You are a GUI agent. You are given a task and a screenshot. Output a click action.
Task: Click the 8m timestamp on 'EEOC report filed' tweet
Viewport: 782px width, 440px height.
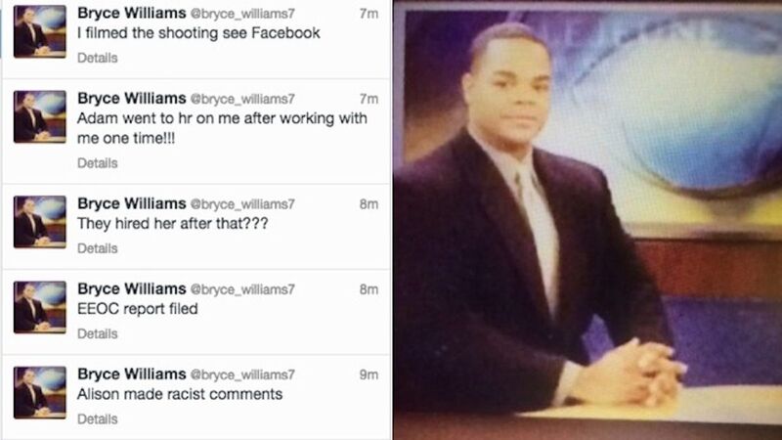click(x=369, y=289)
